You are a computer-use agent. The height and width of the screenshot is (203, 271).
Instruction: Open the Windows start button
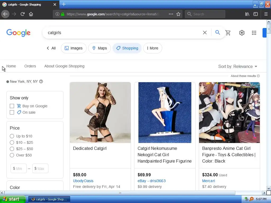12,199
